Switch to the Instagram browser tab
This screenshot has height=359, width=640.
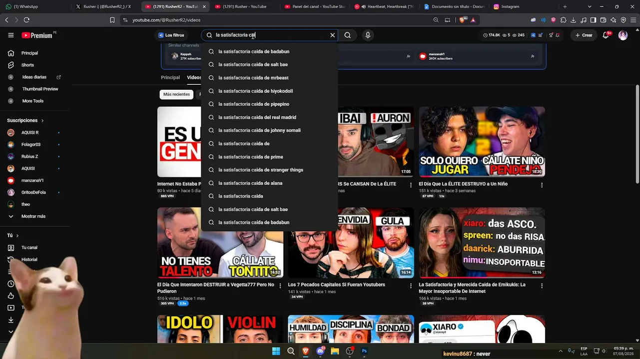point(525,6)
